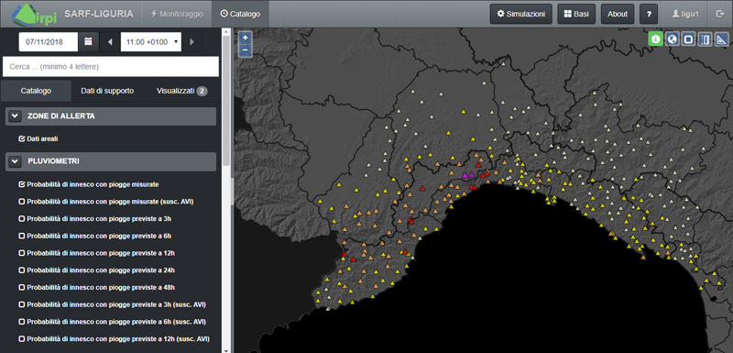The height and width of the screenshot is (353, 733).
Task: Check piogge previste a 6h layer
Action: (x=21, y=236)
